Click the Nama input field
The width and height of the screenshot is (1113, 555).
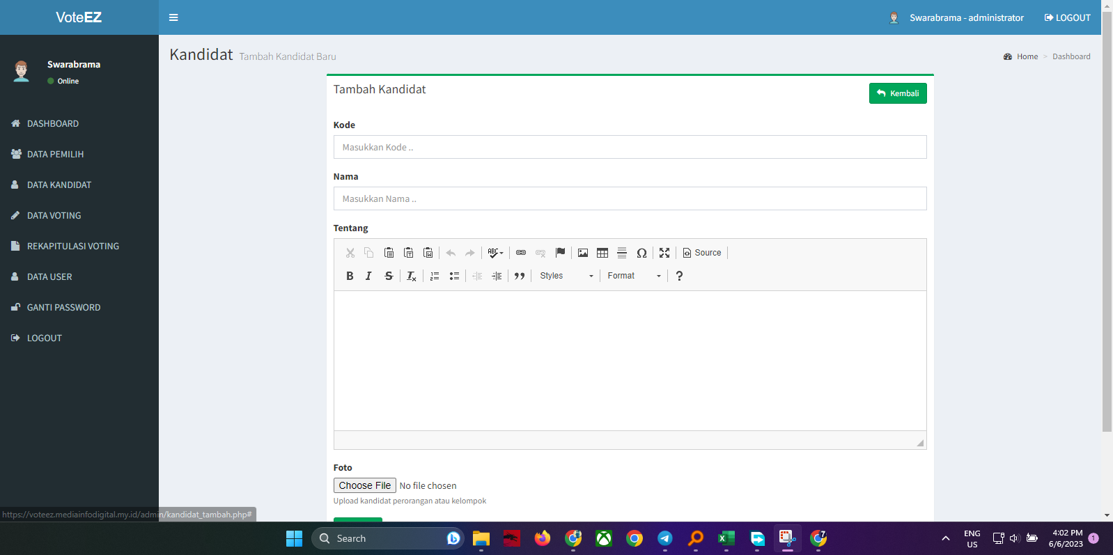630,198
